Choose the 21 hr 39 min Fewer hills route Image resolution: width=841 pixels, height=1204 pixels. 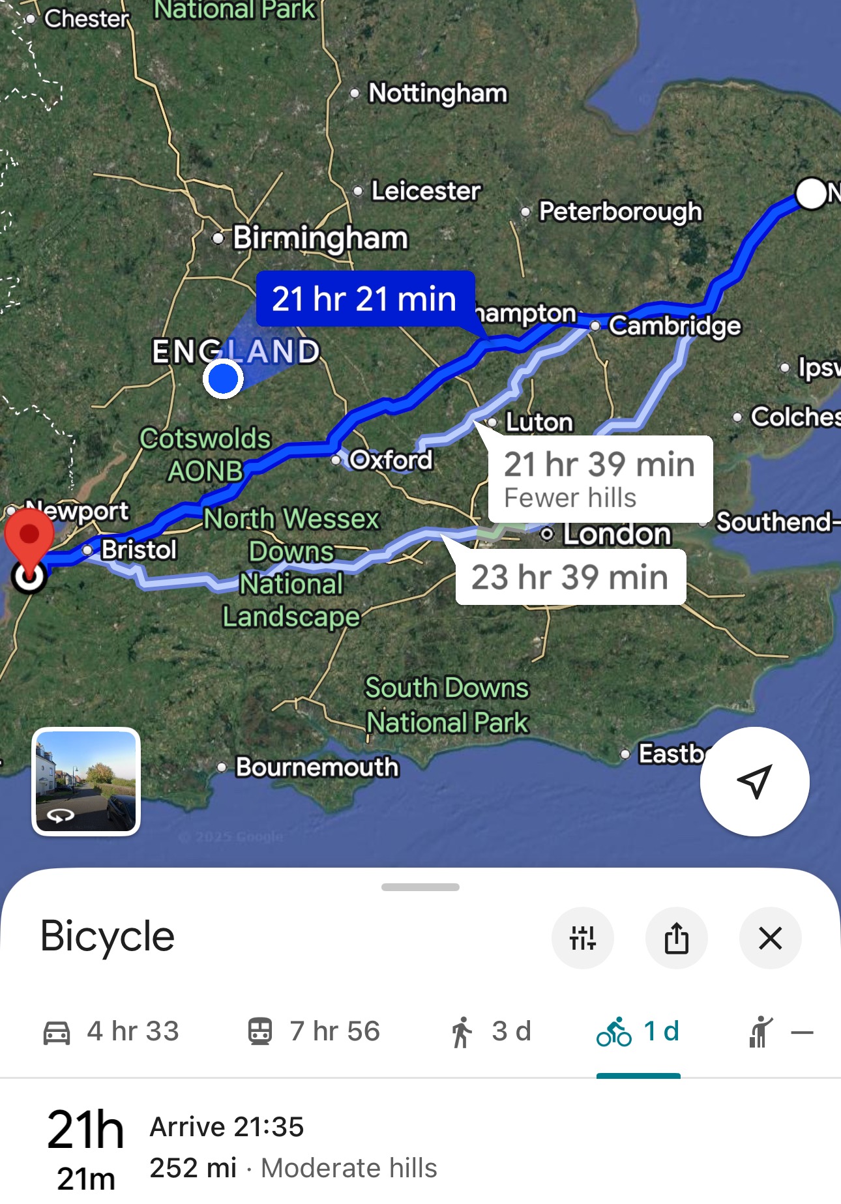click(600, 478)
